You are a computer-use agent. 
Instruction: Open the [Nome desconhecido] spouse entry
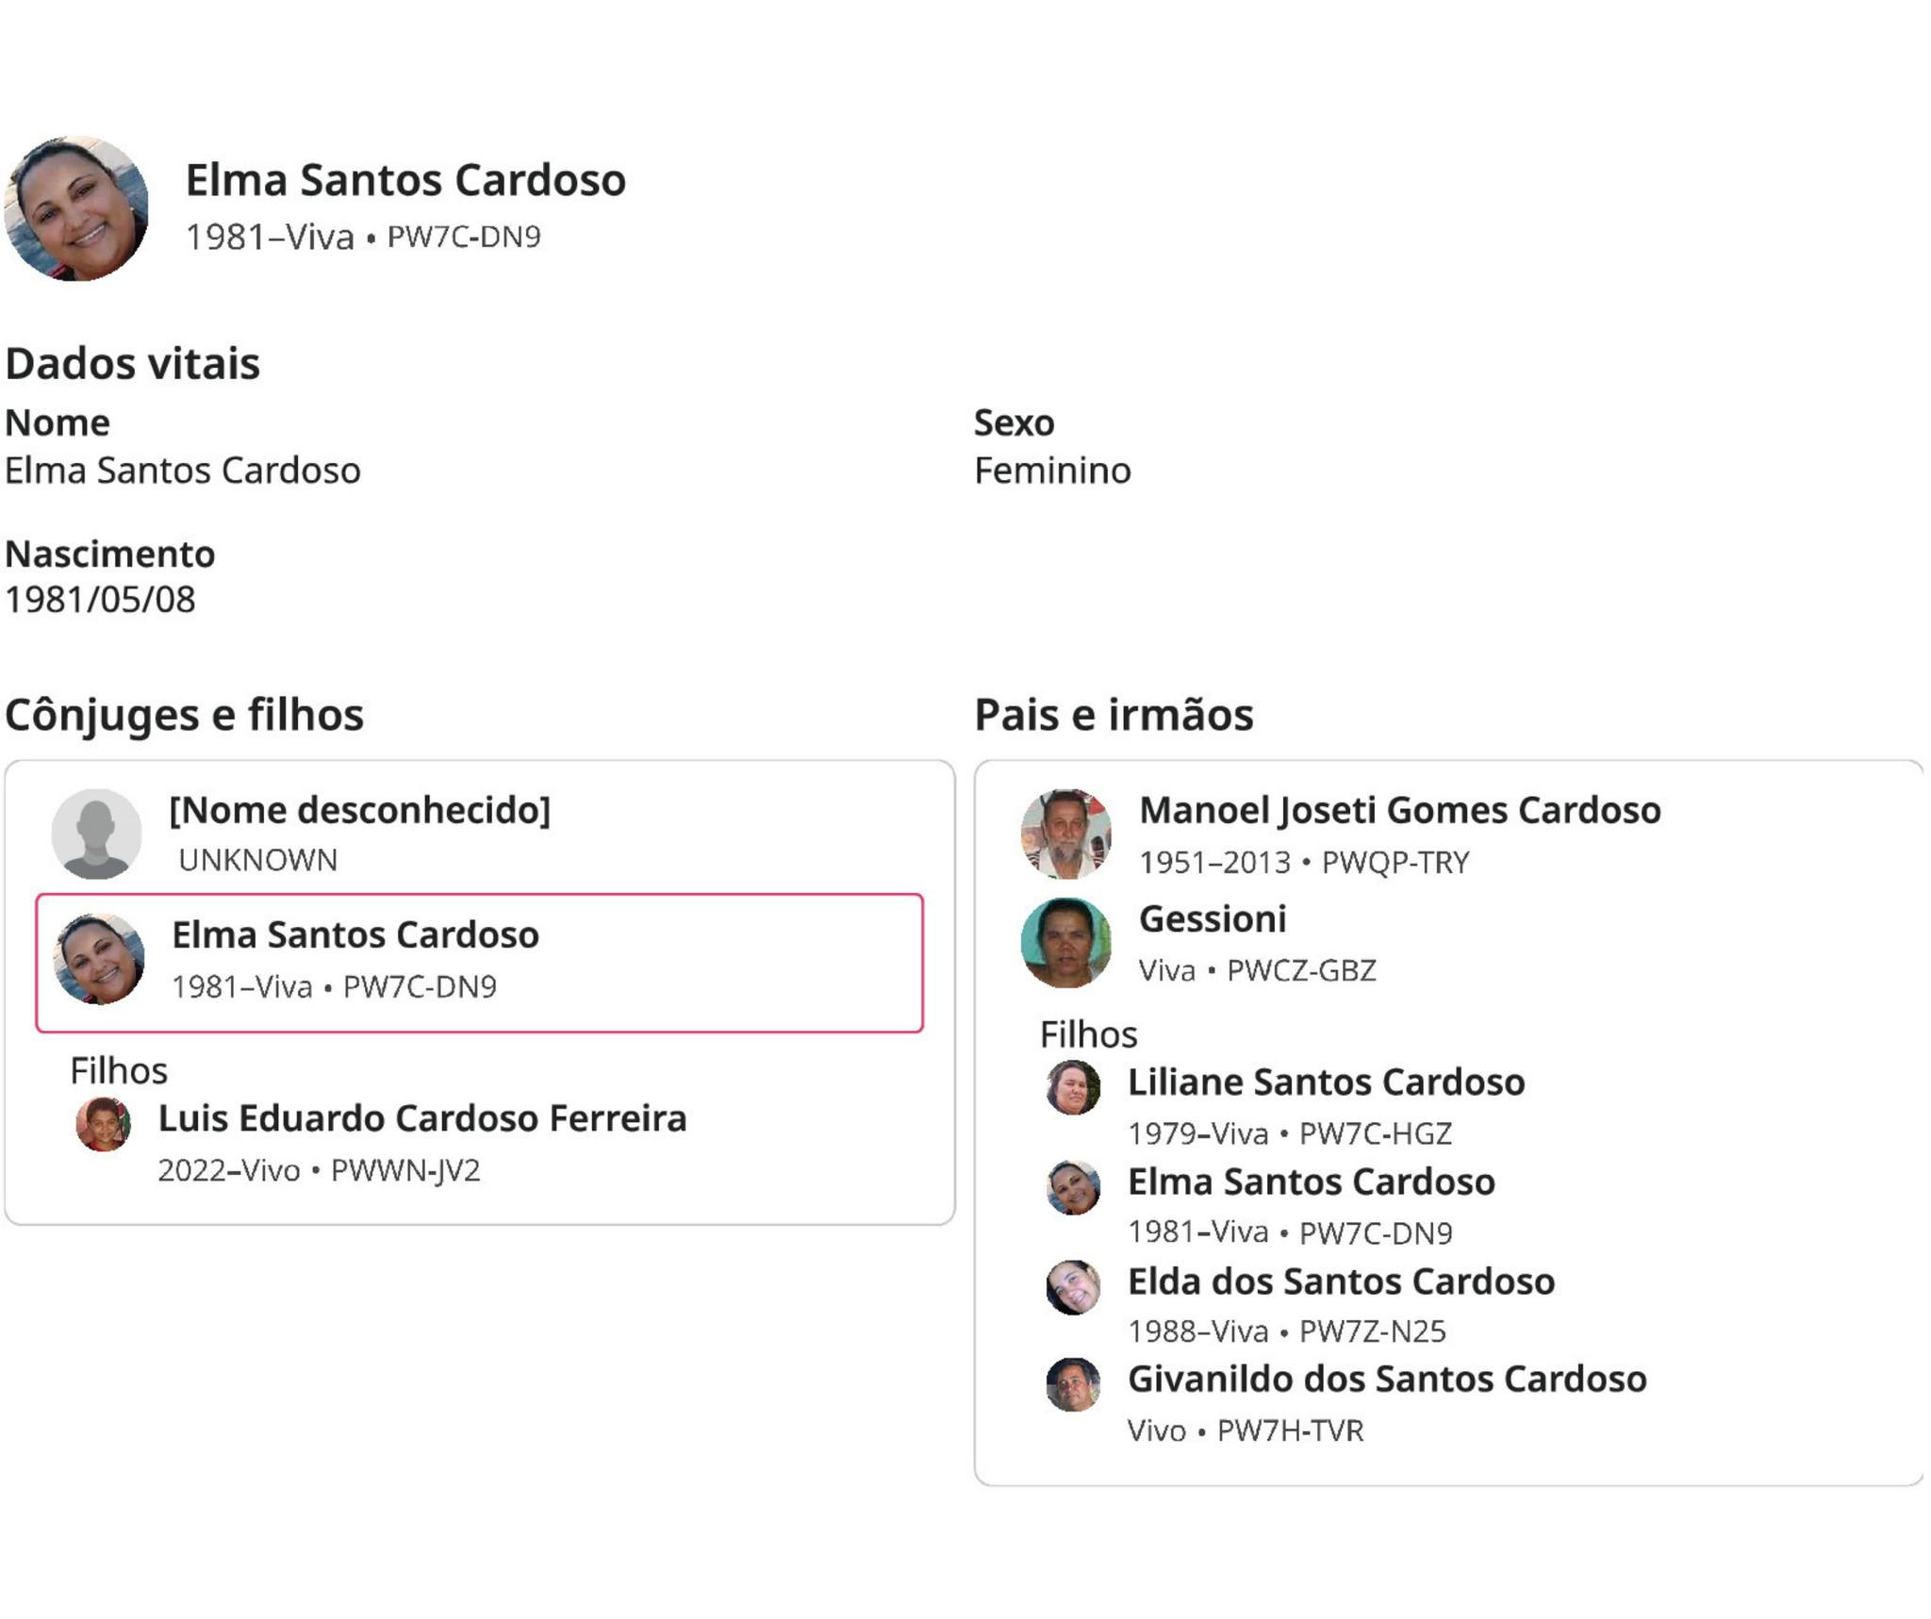point(359,810)
